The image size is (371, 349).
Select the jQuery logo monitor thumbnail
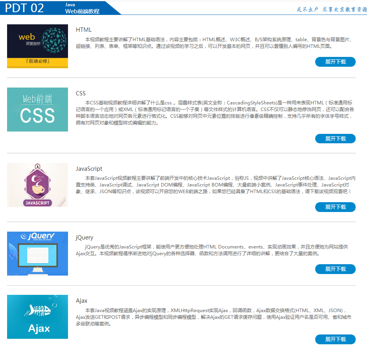(37, 254)
